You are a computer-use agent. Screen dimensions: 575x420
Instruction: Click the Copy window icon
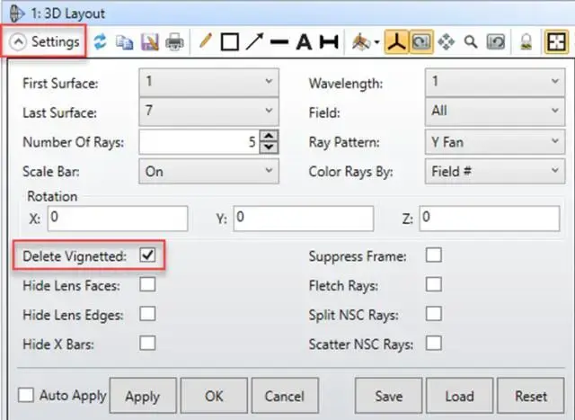click(x=124, y=42)
